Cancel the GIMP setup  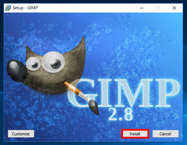click(165, 134)
